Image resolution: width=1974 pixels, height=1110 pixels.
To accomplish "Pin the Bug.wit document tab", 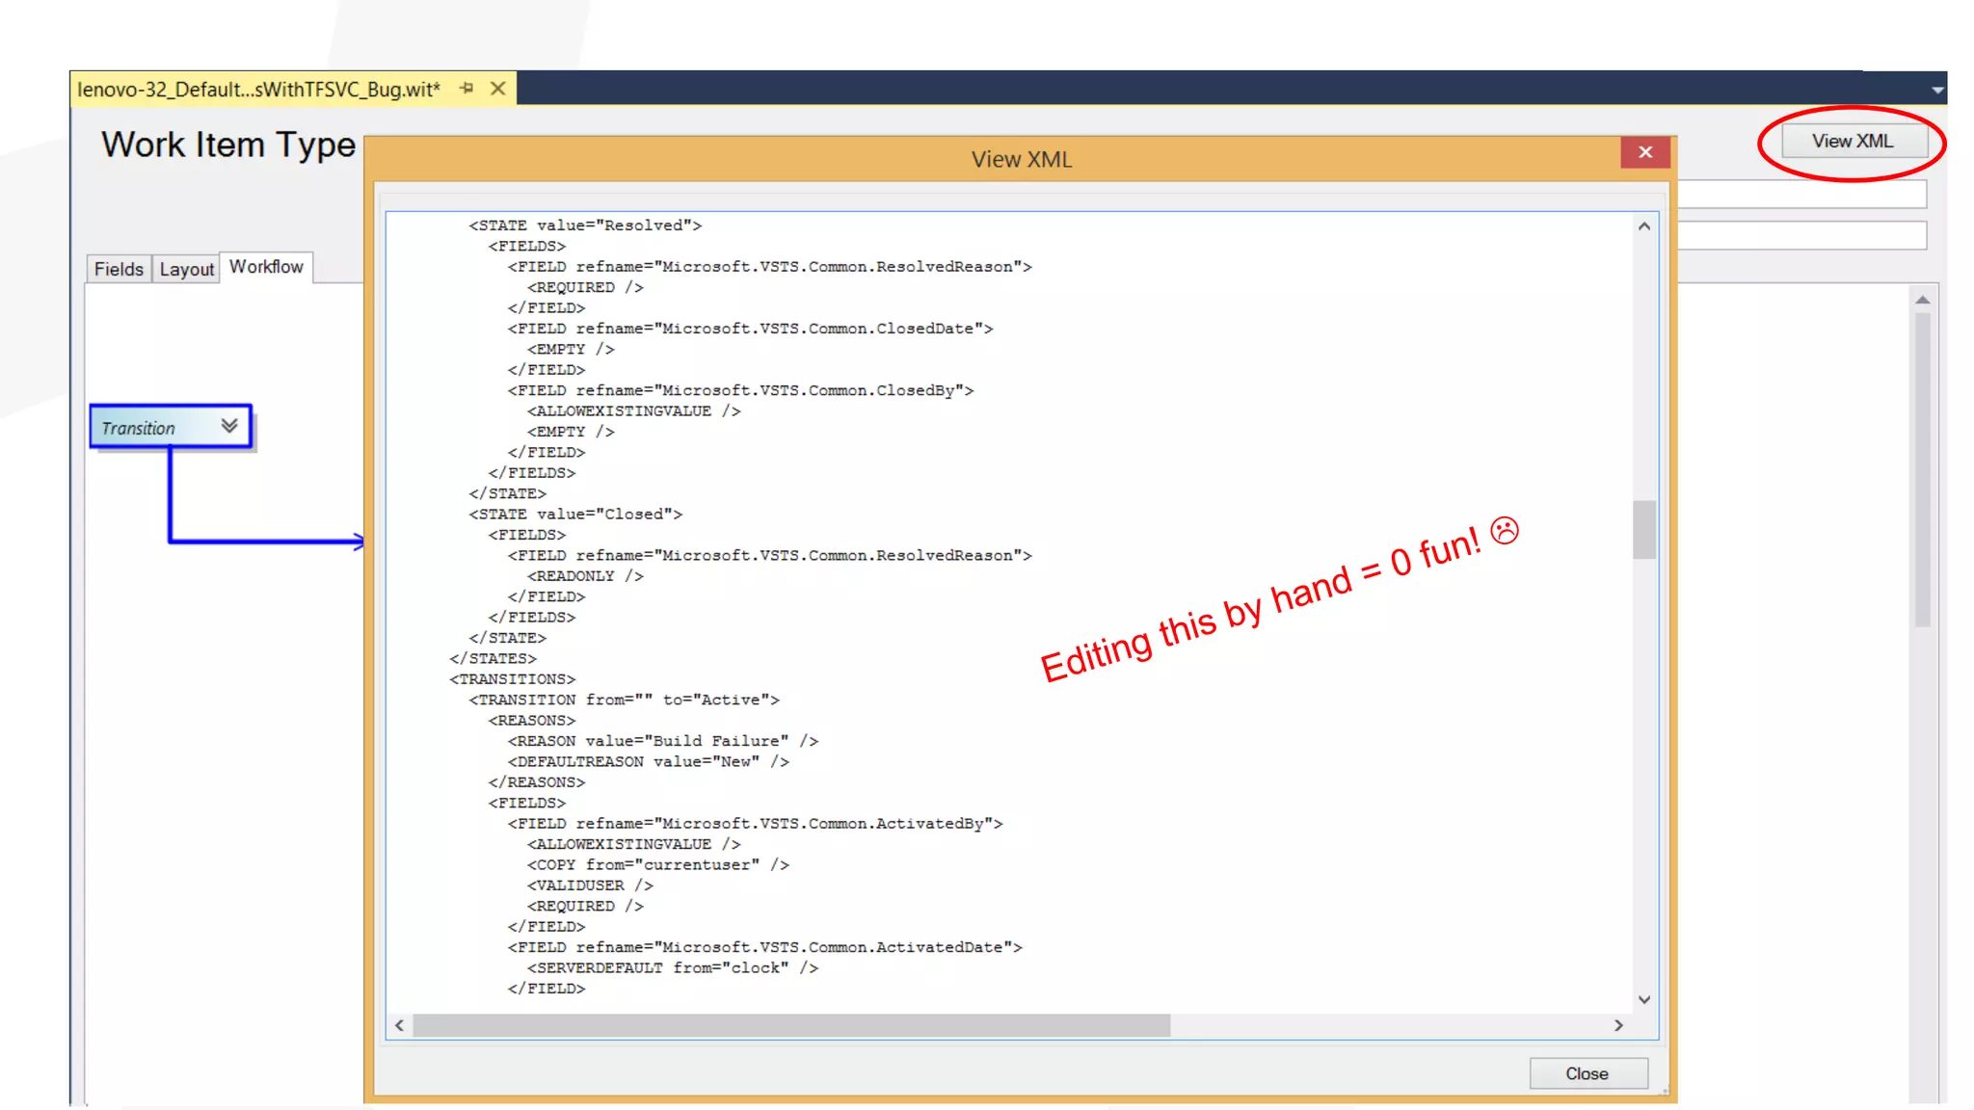I will click(467, 89).
